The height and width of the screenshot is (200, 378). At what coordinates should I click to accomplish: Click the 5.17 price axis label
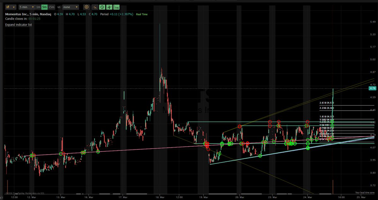click(372, 47)
